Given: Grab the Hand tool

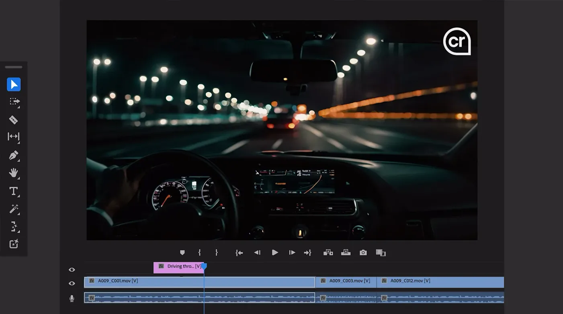Looking at the screenshot, I should click(13, 172).
